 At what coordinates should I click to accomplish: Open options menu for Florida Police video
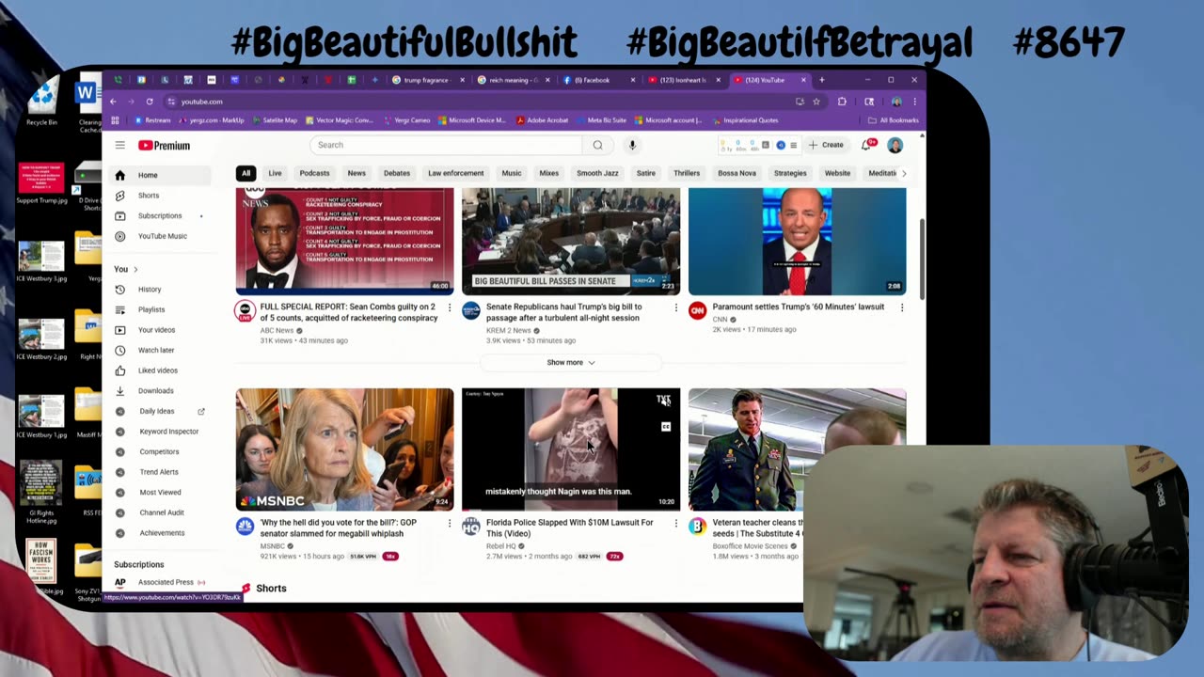(675, 523)
